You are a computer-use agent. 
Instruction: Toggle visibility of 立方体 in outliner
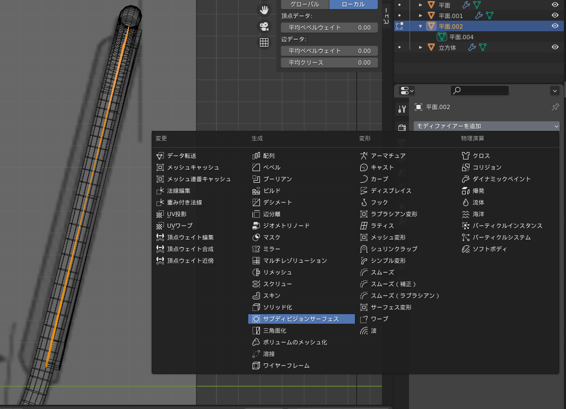[x=555, y=47]
